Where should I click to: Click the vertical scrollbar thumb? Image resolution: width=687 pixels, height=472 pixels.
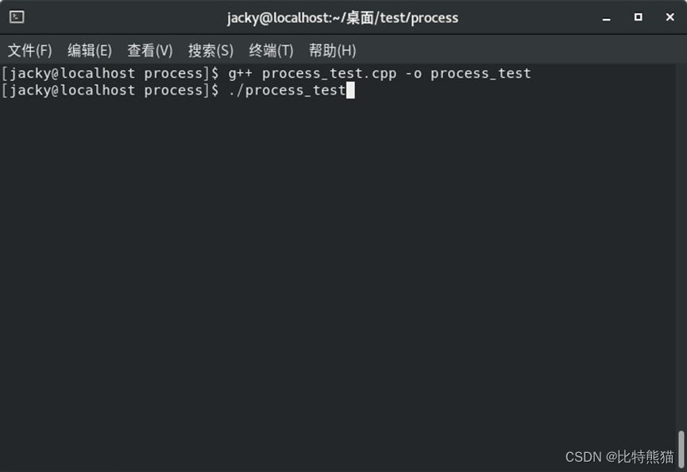[x=680, y=449]
